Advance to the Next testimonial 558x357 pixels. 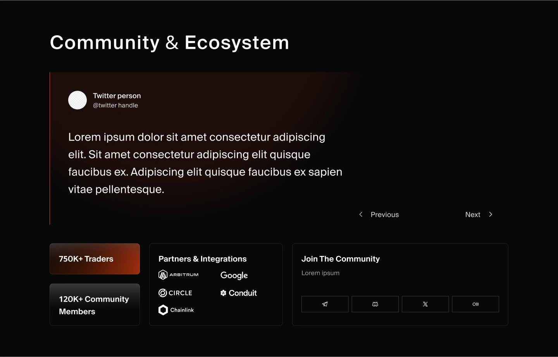(473, 215)
